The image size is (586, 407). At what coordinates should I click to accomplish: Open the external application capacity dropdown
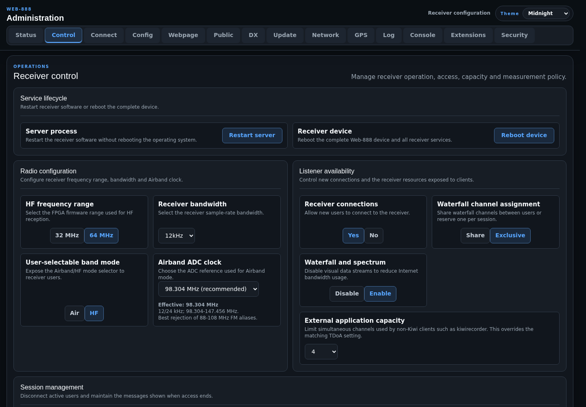321,352
